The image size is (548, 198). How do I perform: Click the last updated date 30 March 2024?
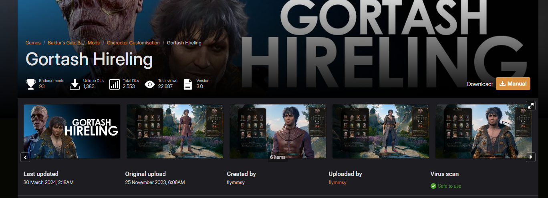(48, 182)
